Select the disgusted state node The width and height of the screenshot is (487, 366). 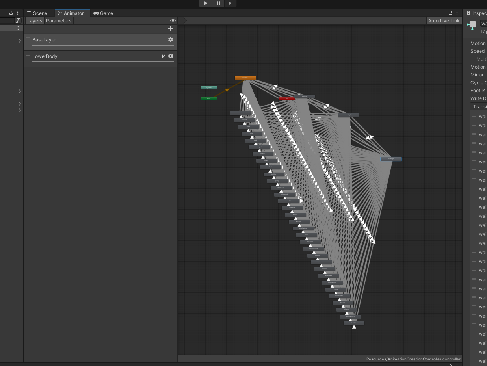pyautogui.click(x=284, y=194)
